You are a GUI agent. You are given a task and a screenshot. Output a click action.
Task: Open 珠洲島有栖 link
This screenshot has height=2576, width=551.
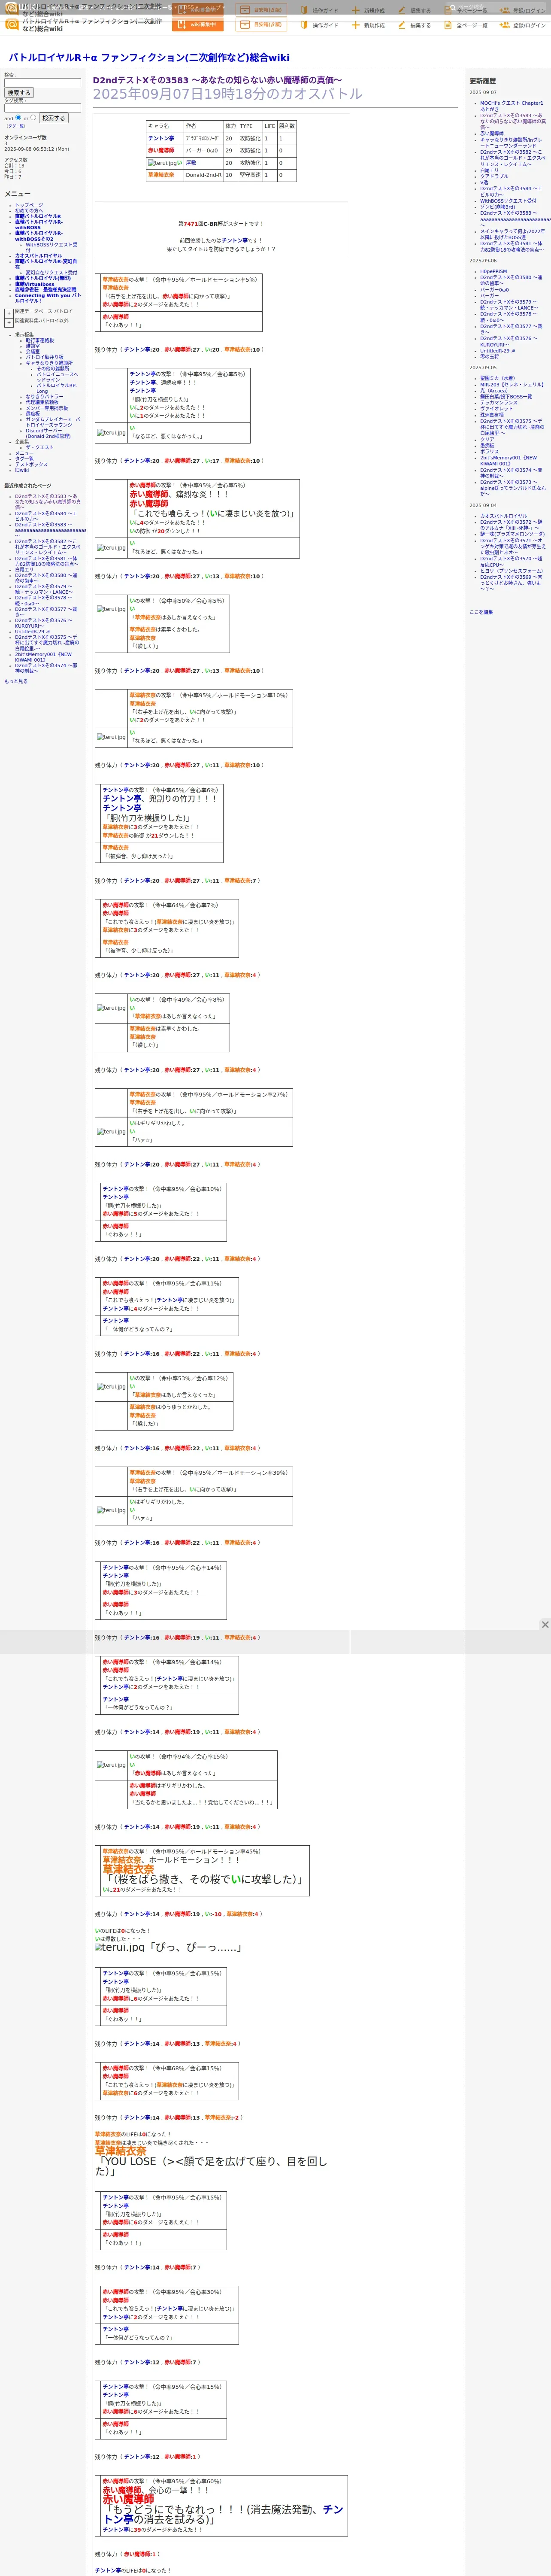[x=492, y=415]
